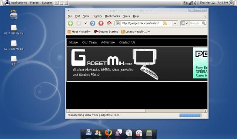Open the Help menu
The width and height of the screenshot is (237, 139).
(x=136, y=16)
